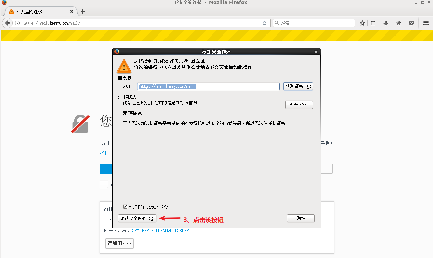Click the 证书状态 label

pos(127,97)
